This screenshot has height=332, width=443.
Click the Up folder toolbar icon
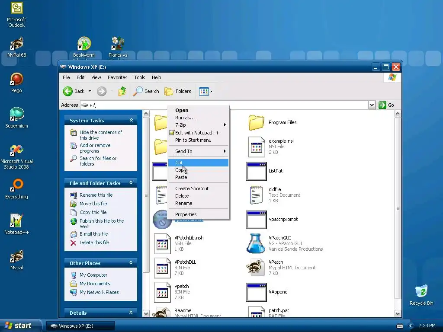coord(122,91)
